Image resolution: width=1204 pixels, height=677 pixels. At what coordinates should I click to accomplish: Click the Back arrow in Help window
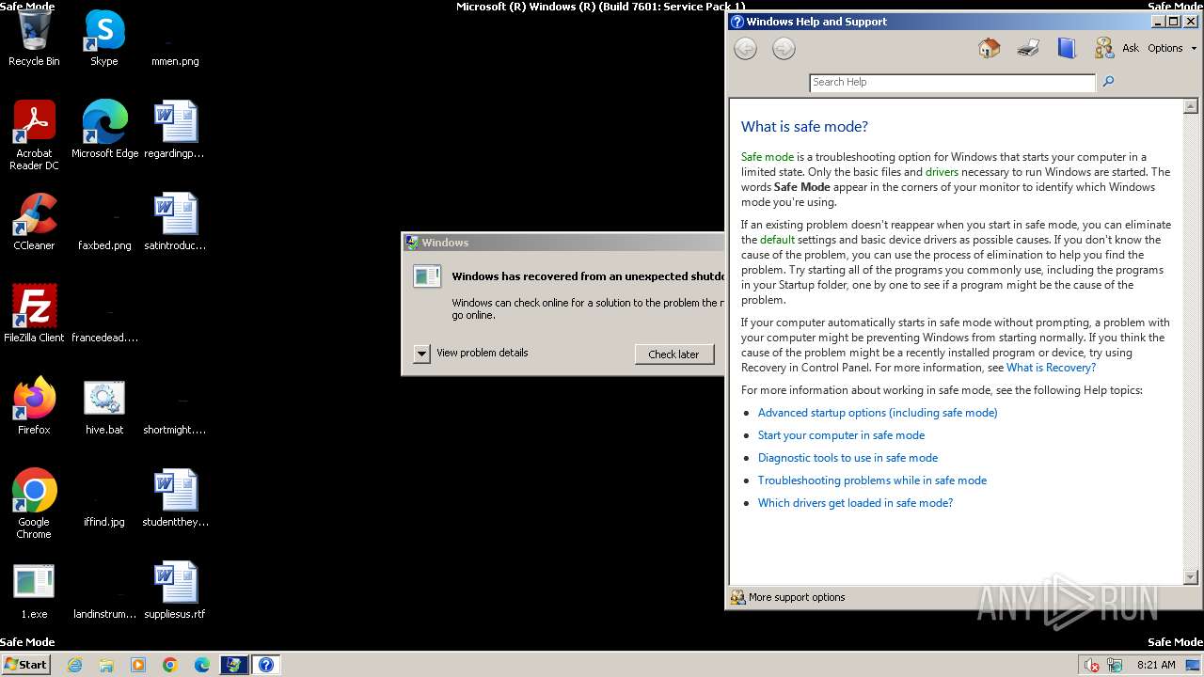click(x=745, y=49)
